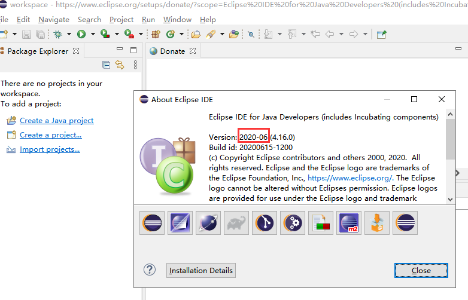
Task: Navigate Forward with the right arrow icon
Action: coord(353,34)
